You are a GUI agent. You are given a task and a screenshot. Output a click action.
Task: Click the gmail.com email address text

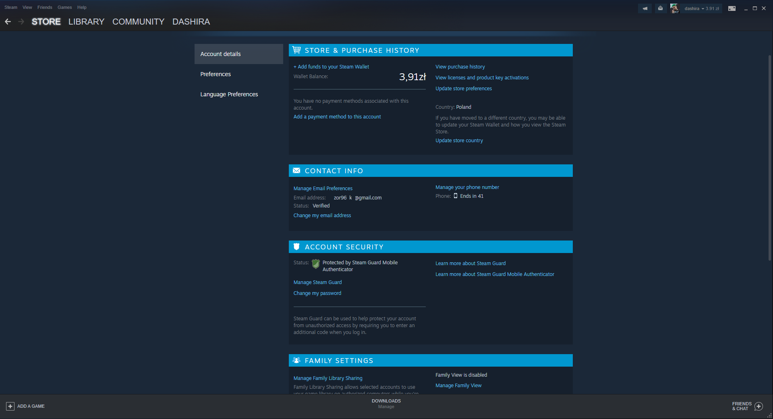(358, 198)
